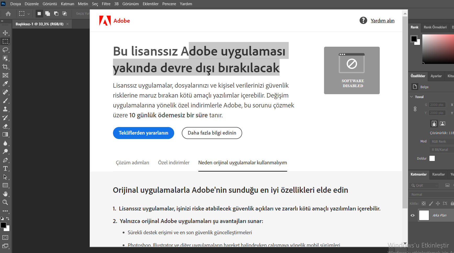
Task: Open the Mod RGB Renk dropdown
Action: pyautogui.click(x=442, y=141)
